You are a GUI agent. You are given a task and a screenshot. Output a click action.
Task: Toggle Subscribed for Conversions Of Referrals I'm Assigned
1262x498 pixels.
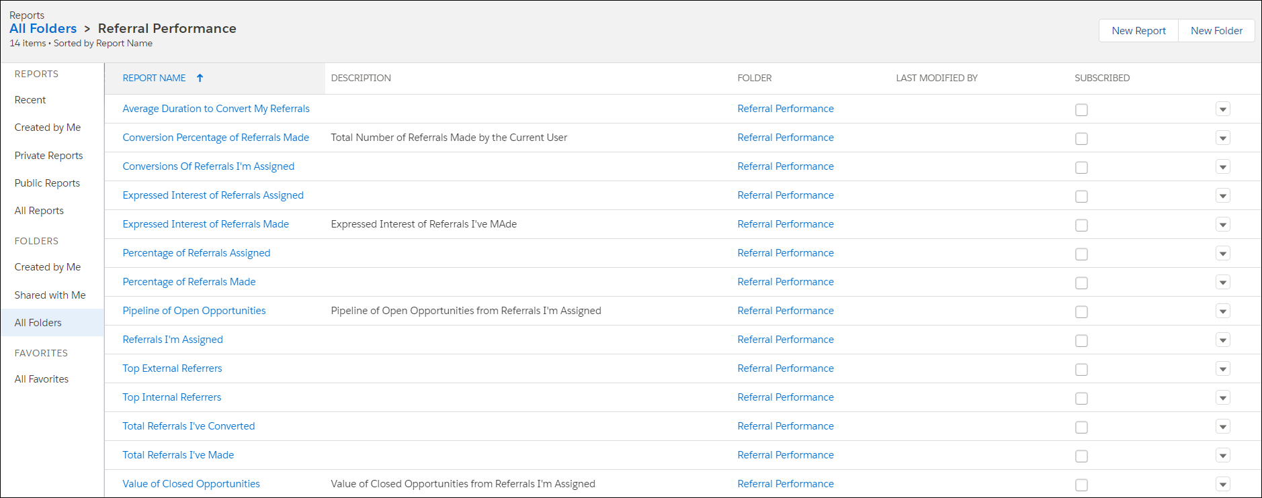point(1081,168)
